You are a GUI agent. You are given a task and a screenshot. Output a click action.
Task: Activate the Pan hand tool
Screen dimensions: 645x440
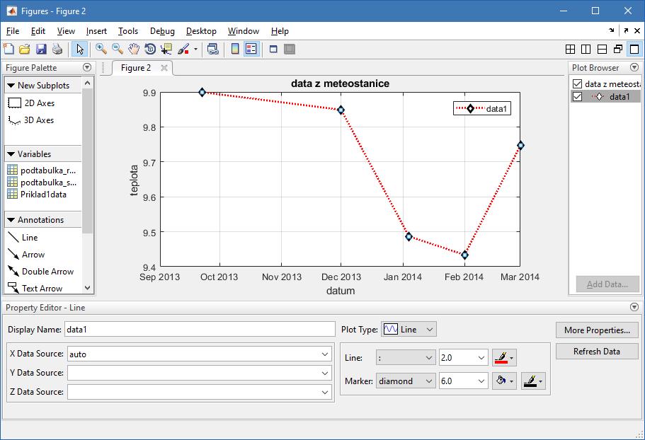pyautogui.click(x=134, y=50)
